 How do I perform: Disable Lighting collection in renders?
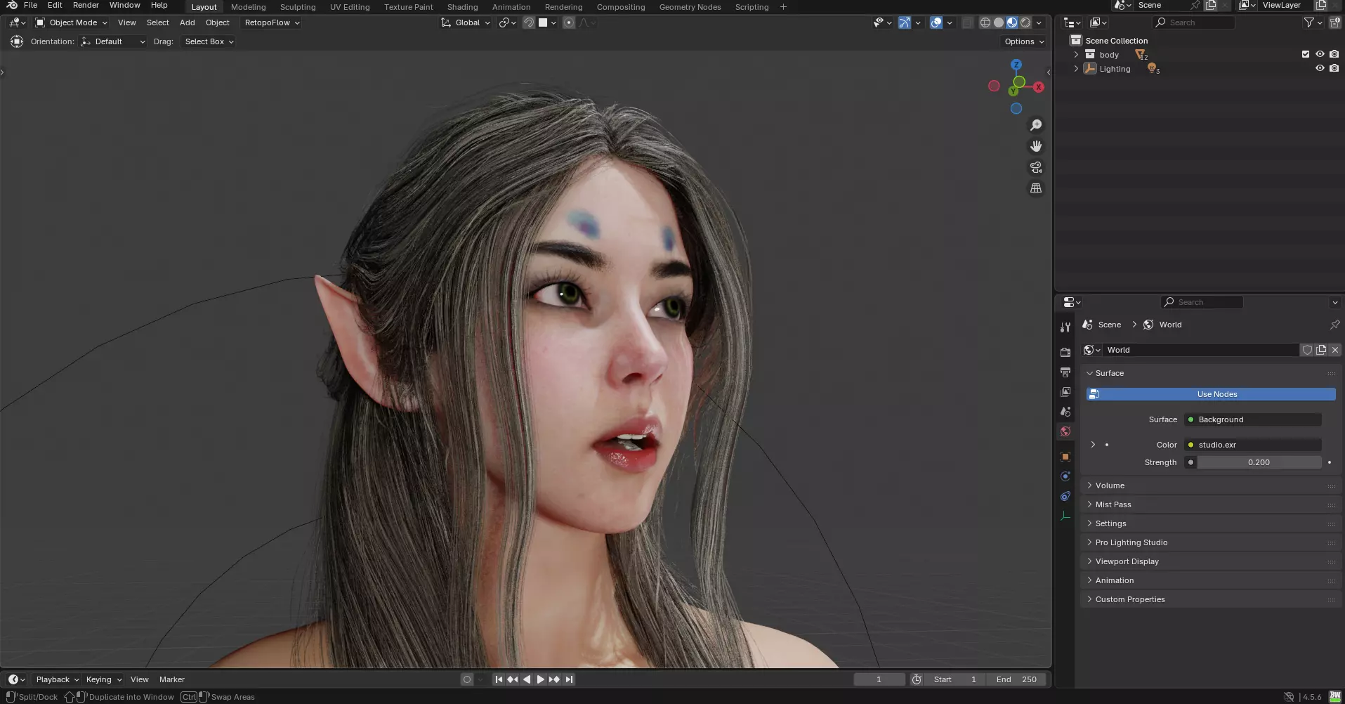pos(1334,68)
